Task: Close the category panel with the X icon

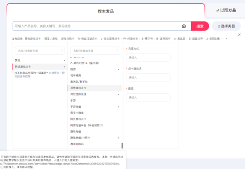Action: (x=239, y=35)
